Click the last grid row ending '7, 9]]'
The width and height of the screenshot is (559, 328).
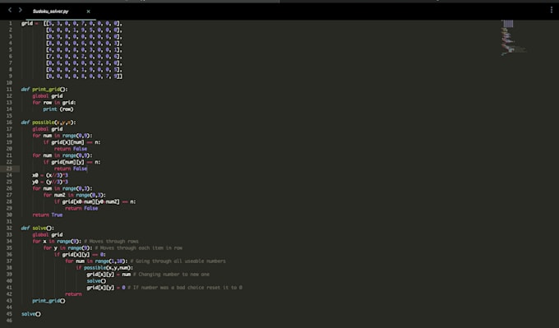point(84,76)
